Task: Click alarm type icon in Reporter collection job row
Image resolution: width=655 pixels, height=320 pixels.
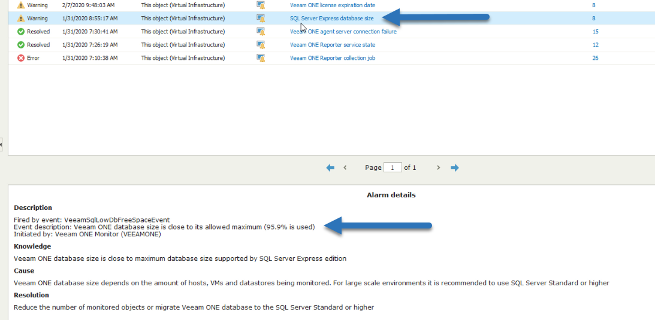Action: (x=261, y=58)
